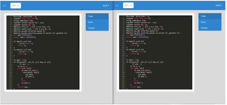Click 'll ei=n-1;' line in left editor
This screenshot has width=227, height=105.
click(x=23, y=66)
